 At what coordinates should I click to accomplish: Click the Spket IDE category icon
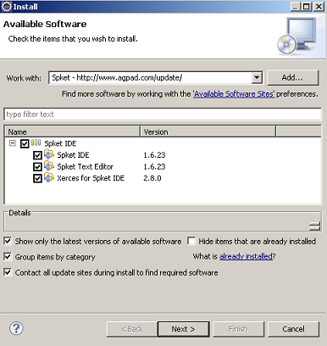(x=36, y=143)
